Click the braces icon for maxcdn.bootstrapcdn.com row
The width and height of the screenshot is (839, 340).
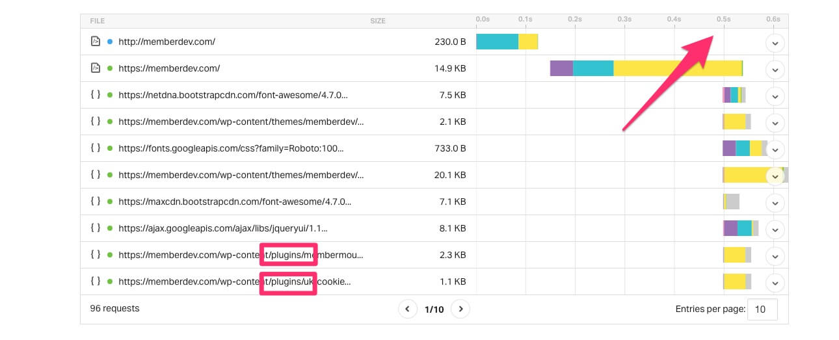click(95, 202)
